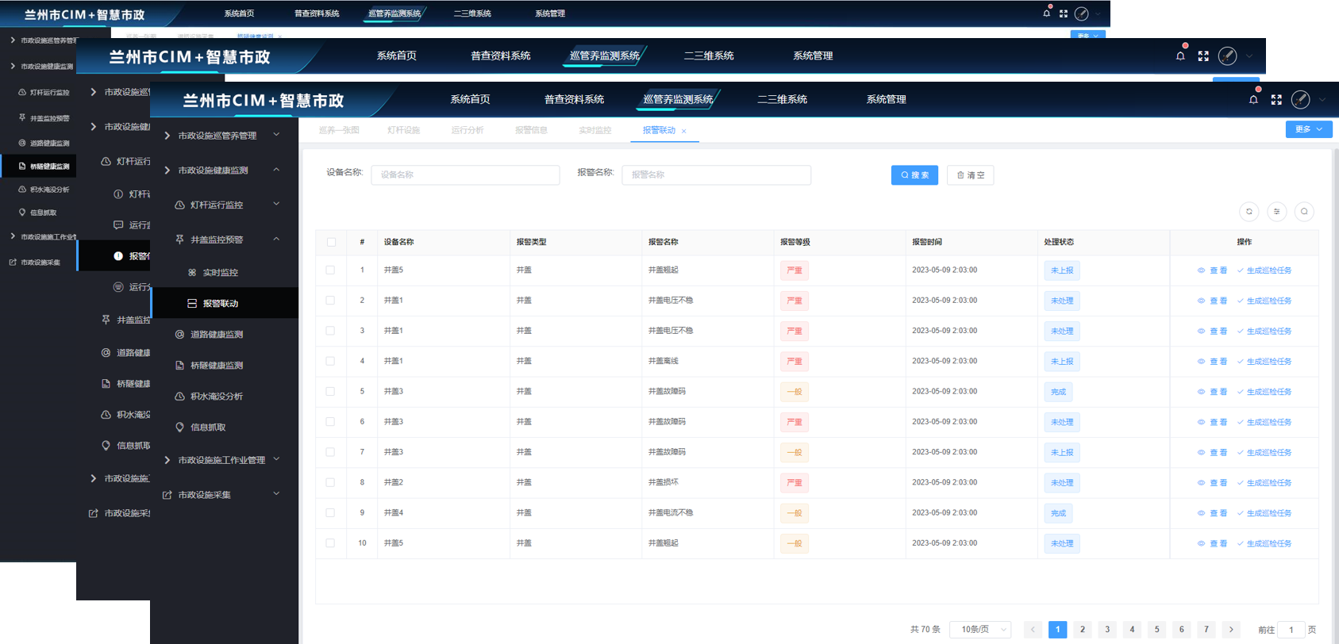
Task: Toggle fullscreen using the expand icon
Action: [x=1276, y=100]
